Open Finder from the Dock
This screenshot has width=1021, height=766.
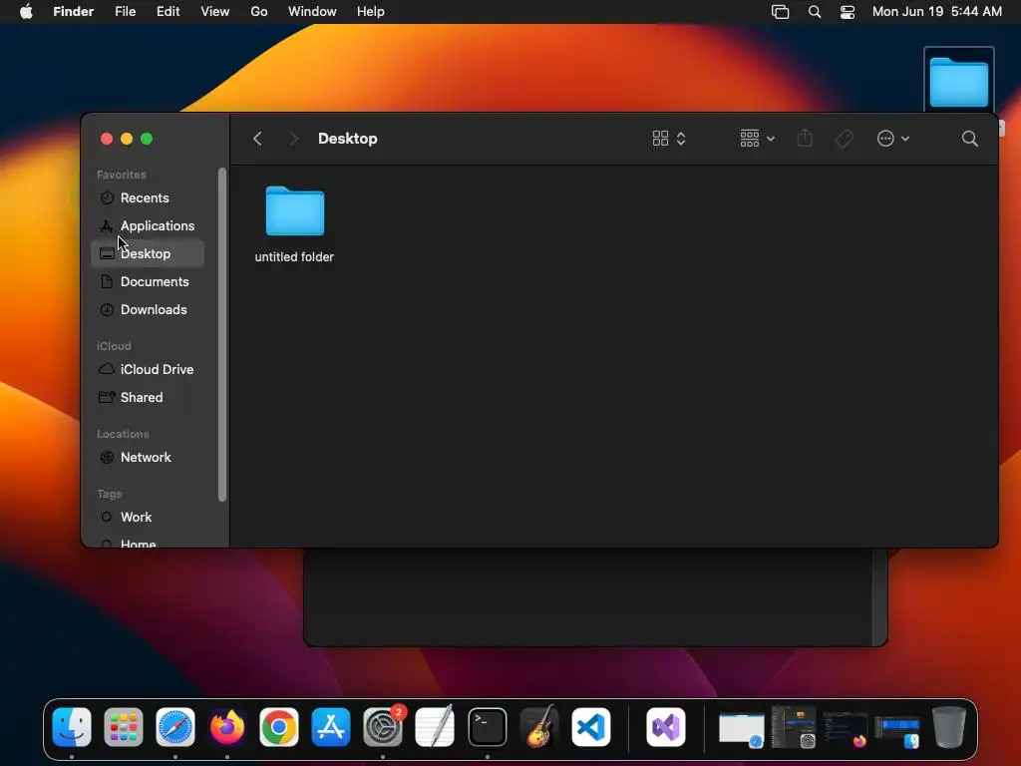point(72,727)
